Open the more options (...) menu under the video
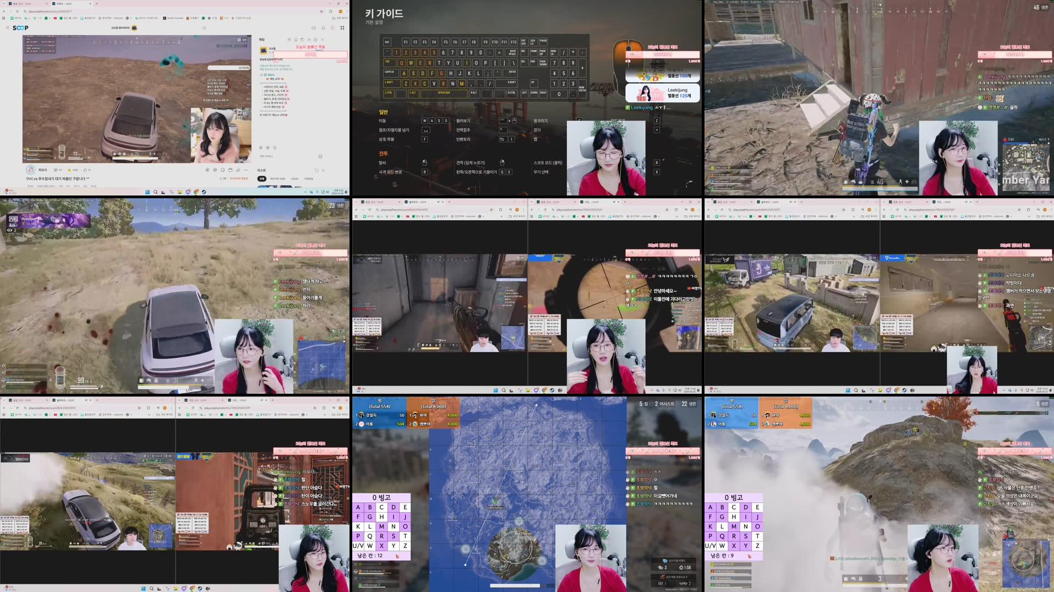This screenshot has height=592, width=1054. tap(246, 170)
